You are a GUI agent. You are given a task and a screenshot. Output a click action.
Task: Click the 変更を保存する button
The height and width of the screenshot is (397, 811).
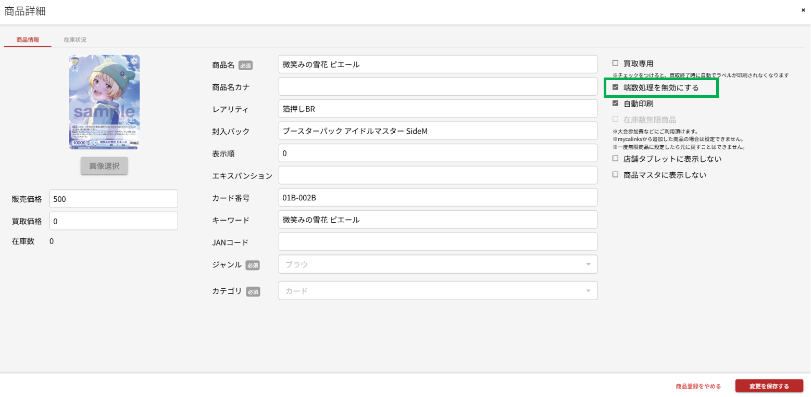(x=769, y=386)
